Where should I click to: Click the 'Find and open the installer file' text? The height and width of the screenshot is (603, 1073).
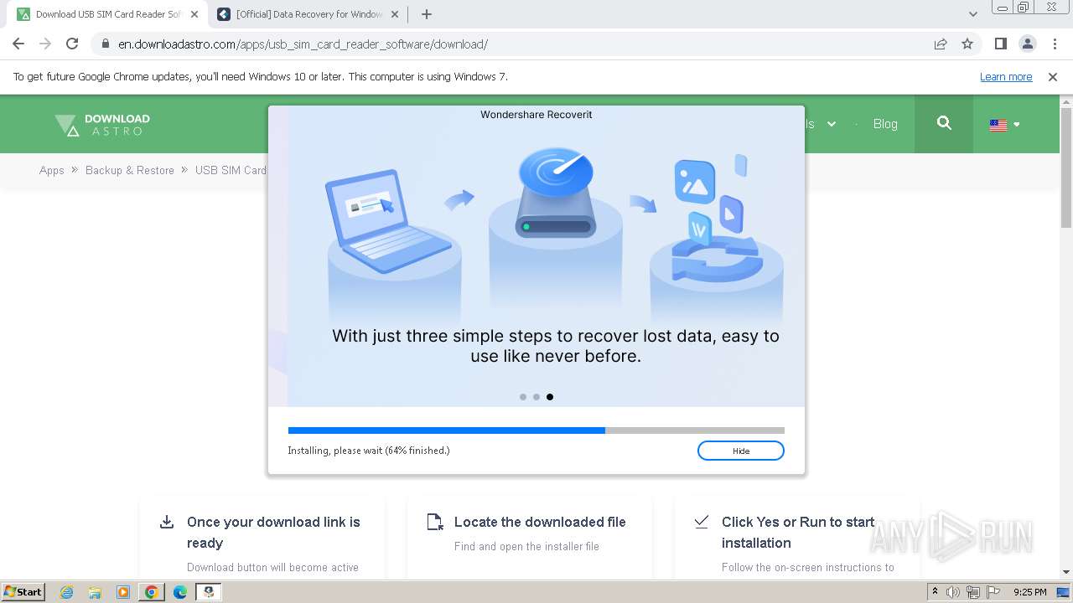click(526, 546)
